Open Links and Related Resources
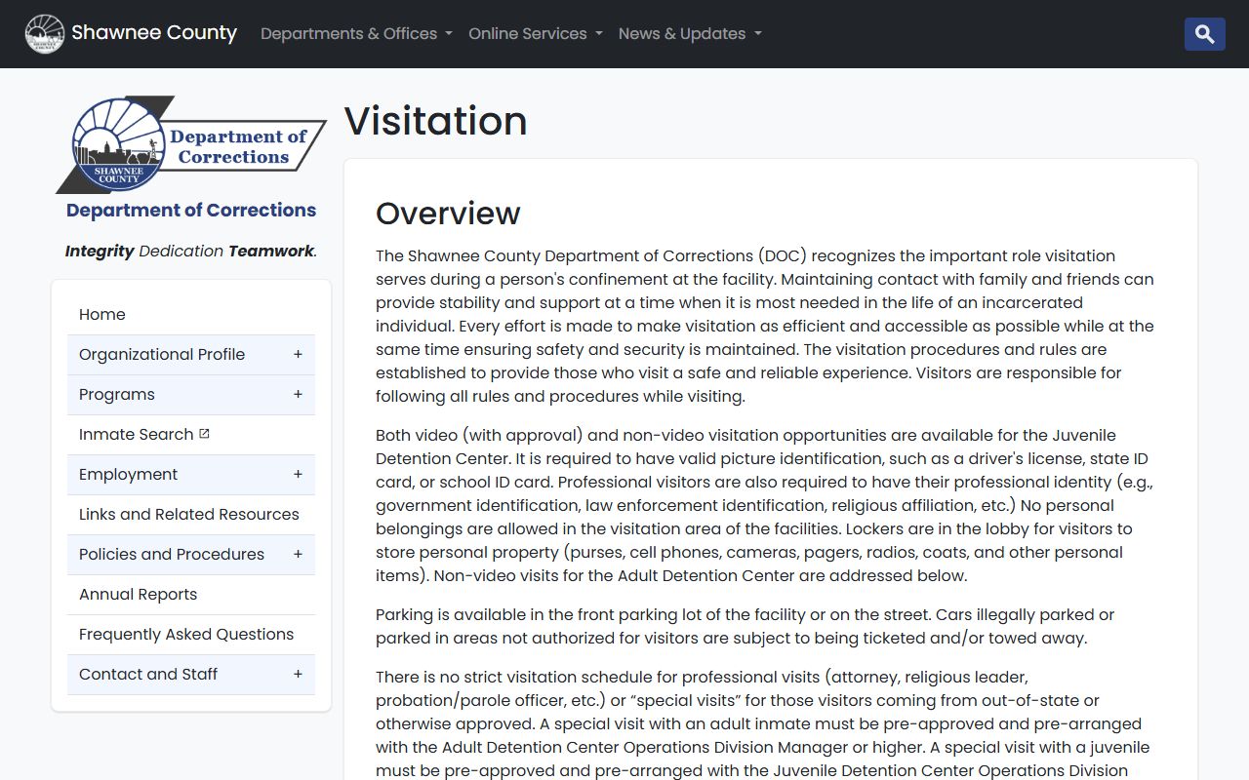This screenshot has height=780, width=1249. [x=191, y=514]
